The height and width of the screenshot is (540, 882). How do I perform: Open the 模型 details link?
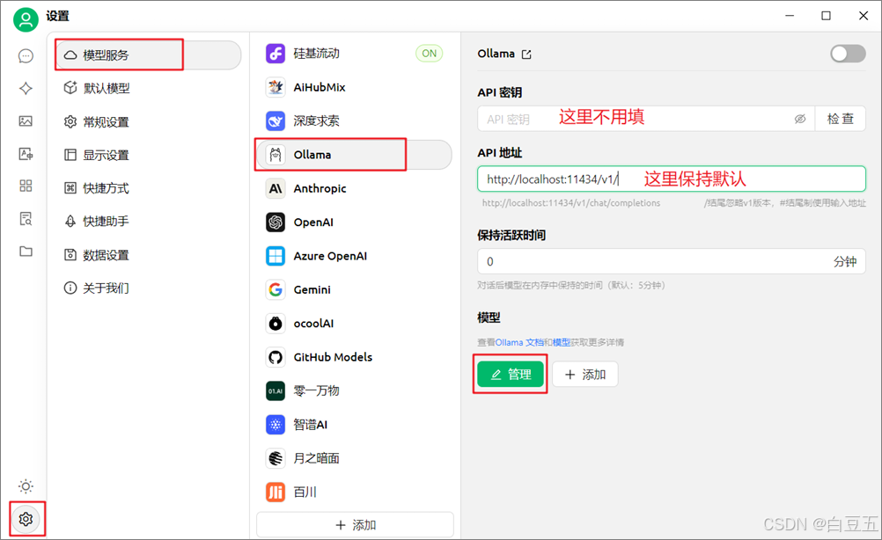point(562,342)
